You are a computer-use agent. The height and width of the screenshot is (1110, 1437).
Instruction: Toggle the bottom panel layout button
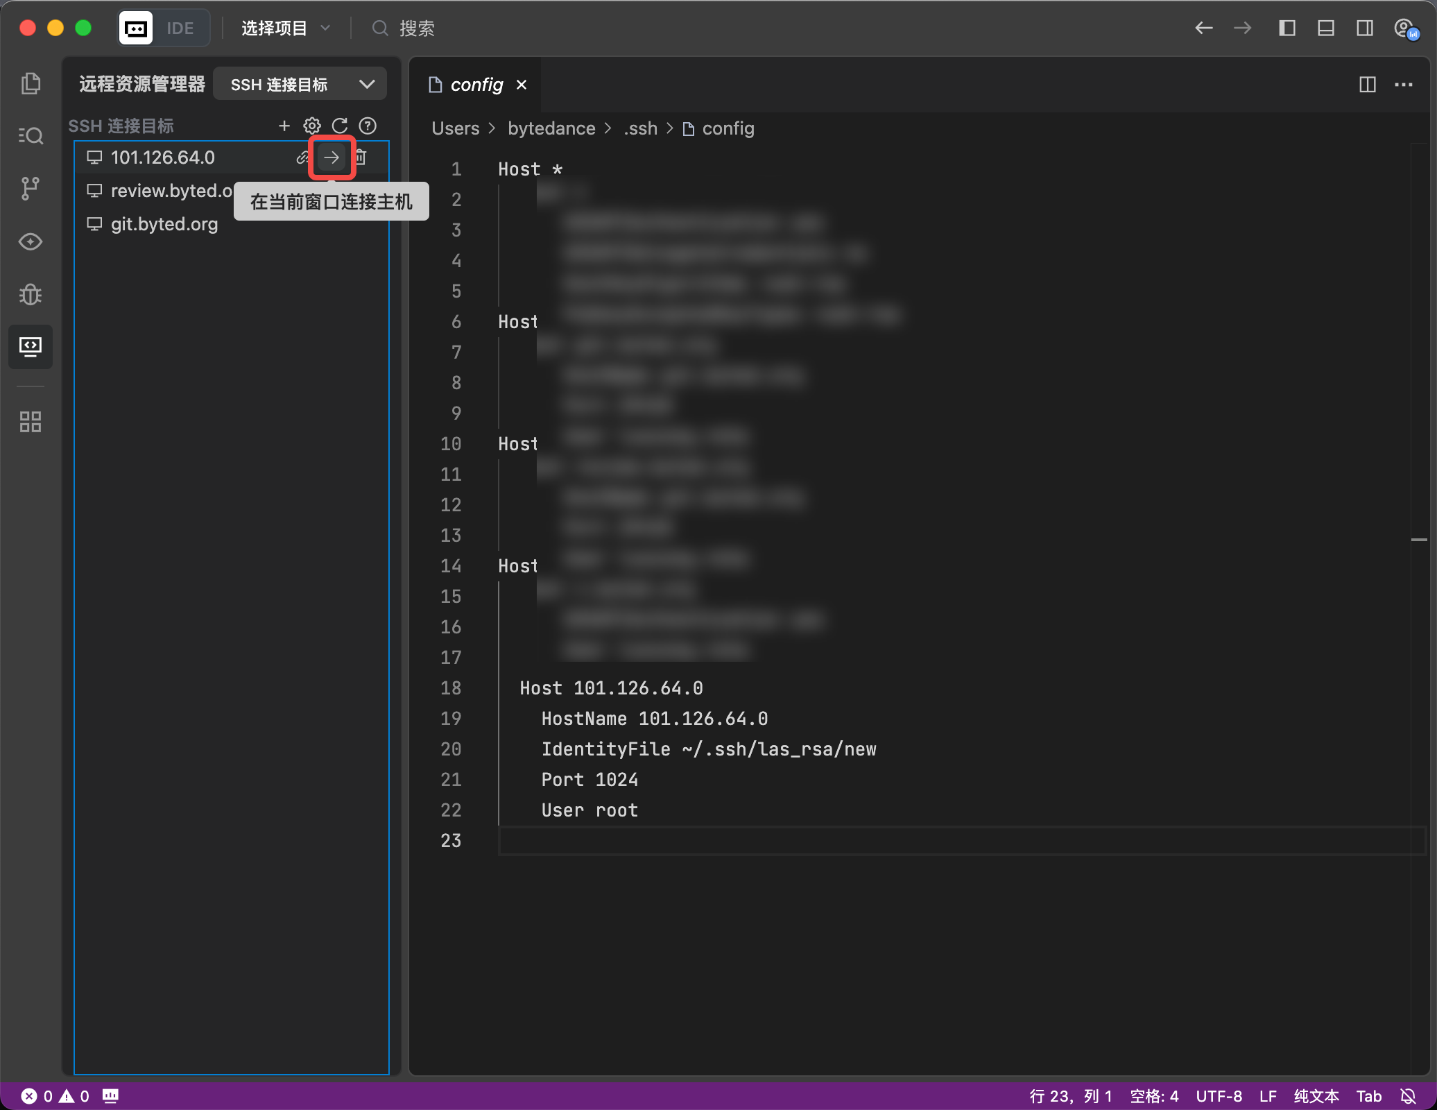[x=1325, y=28]
